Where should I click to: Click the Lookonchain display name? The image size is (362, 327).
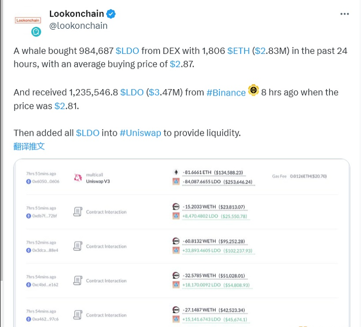[77, 14]
